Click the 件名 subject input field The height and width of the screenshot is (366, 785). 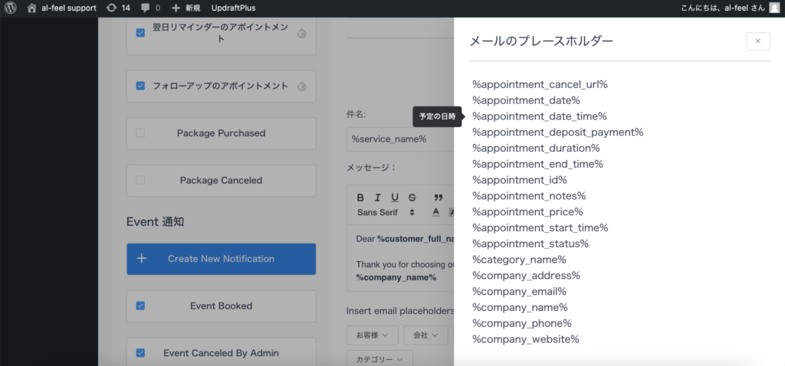click(x=399, y=139)
